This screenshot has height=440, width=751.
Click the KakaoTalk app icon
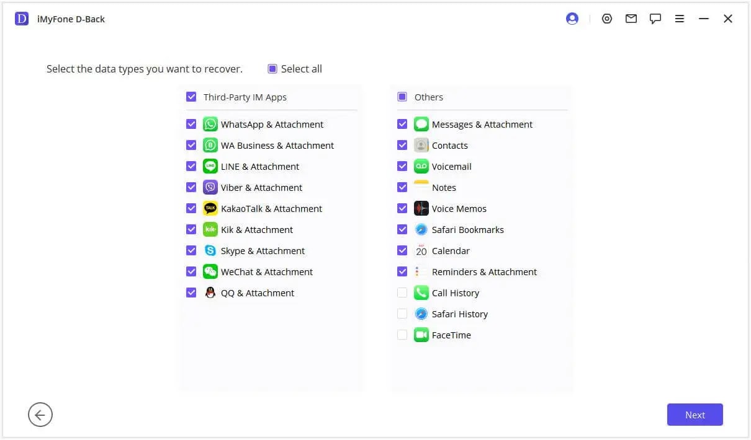tap(210, 208)
